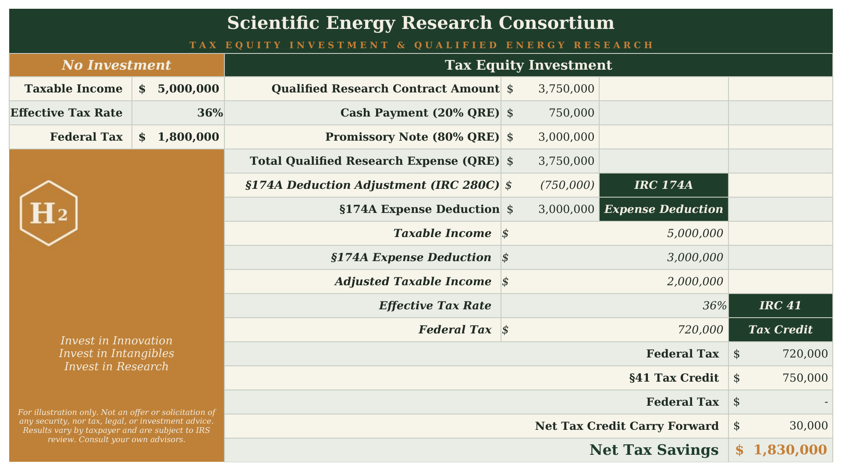
Task: Select the Promissory Note 3,000,000 value
Action: (550, 137)
